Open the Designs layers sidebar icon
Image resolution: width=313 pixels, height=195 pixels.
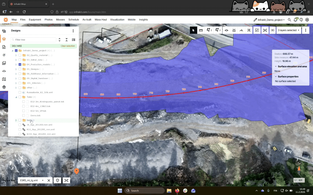4,39
